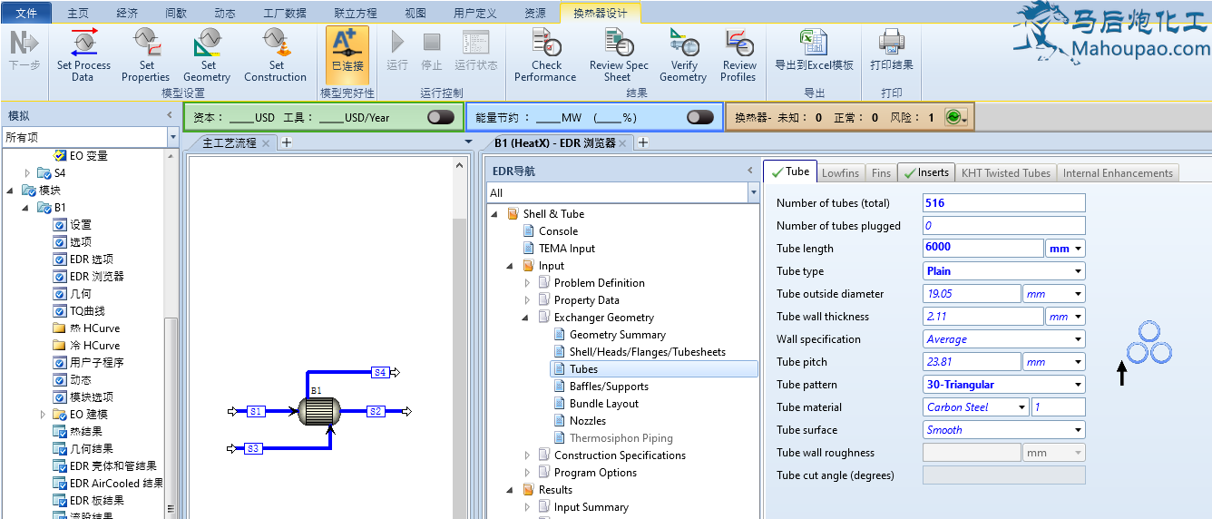The height and width of the screenshot is (519, 1212).
Task: Click the 下一步 next-step button
Action: [x=24, y=51]
